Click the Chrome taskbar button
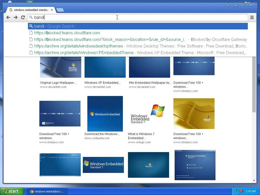This screenshot has width=260, height=195. [47, 191]
